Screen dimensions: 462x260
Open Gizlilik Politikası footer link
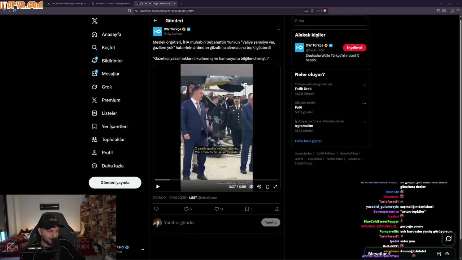[x=326, y=153]
